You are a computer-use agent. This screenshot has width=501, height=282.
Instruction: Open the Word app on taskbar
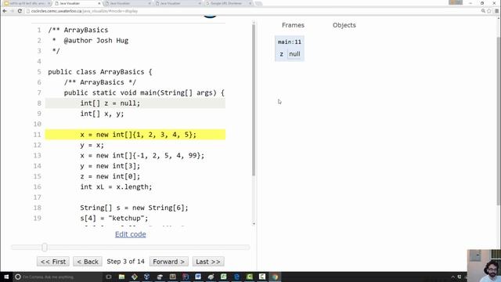coord(198,277)
